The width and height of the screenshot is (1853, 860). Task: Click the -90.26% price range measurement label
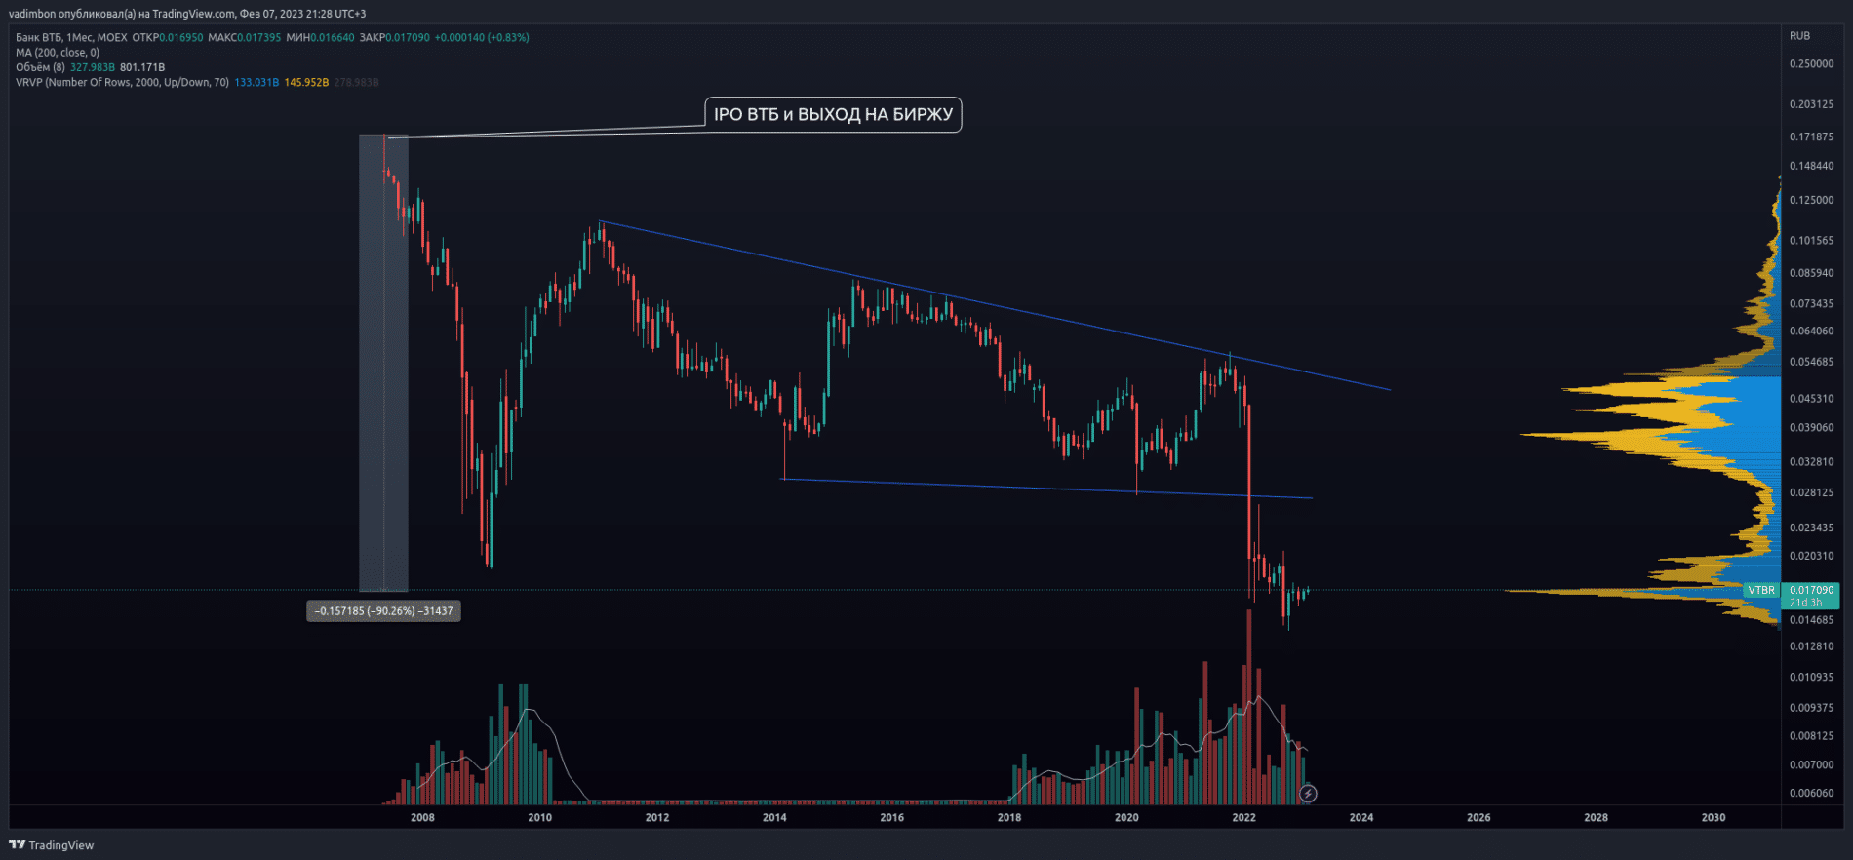pos(383,611)
